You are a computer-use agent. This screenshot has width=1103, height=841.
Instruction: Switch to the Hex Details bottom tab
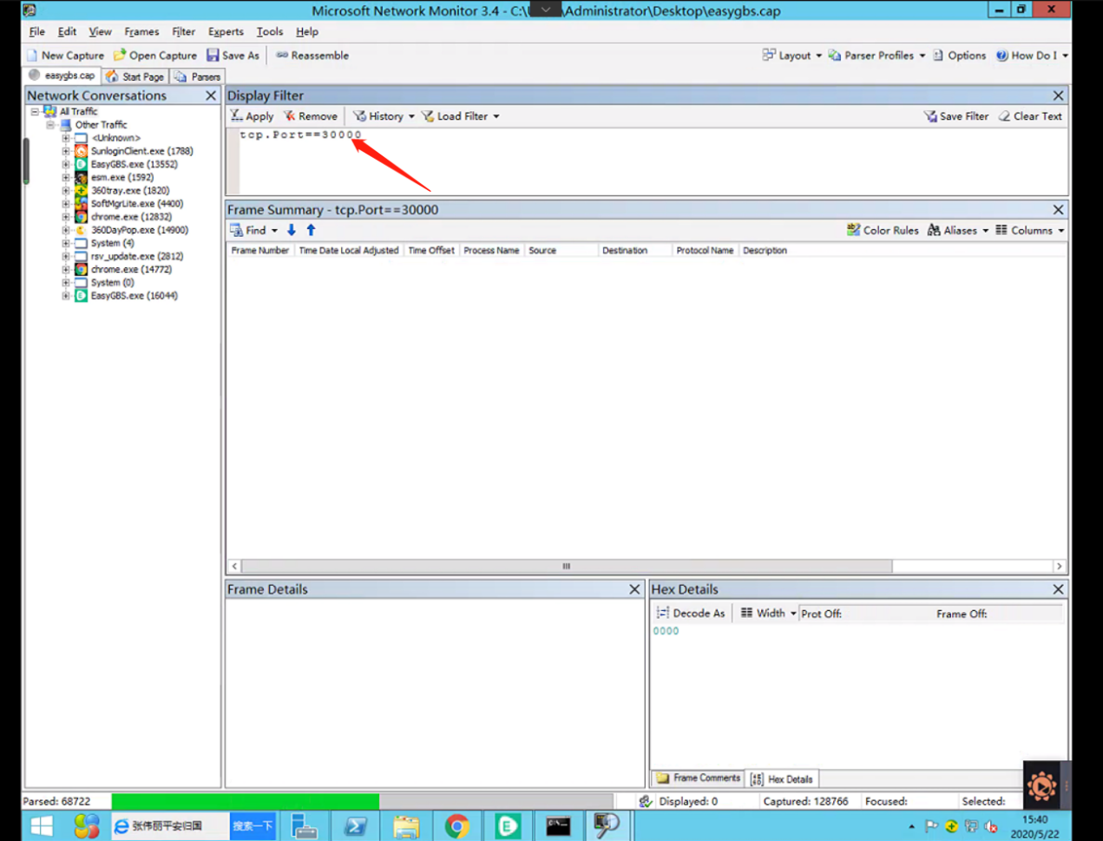click(782, 779)
